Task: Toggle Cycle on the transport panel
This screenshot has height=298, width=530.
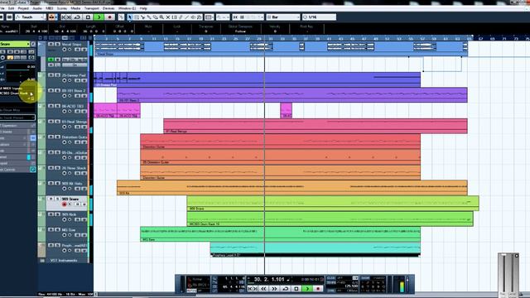Action: 285,289
